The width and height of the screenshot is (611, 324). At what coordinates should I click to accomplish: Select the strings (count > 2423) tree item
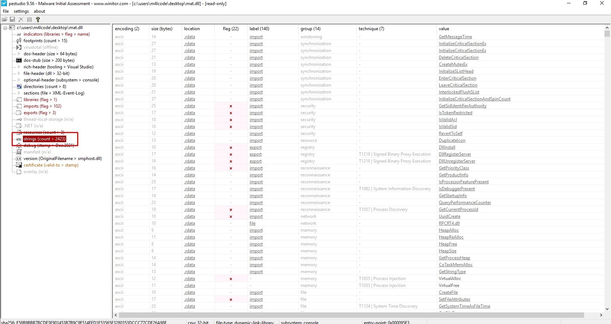pyautogui.click(x=44, y=139)
